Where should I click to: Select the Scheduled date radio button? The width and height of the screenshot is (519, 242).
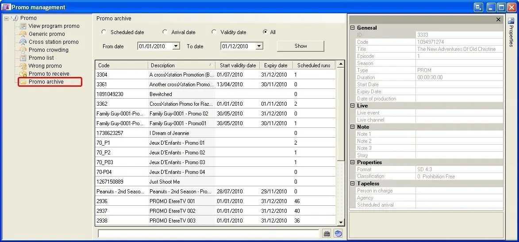[x=104, y=32]
